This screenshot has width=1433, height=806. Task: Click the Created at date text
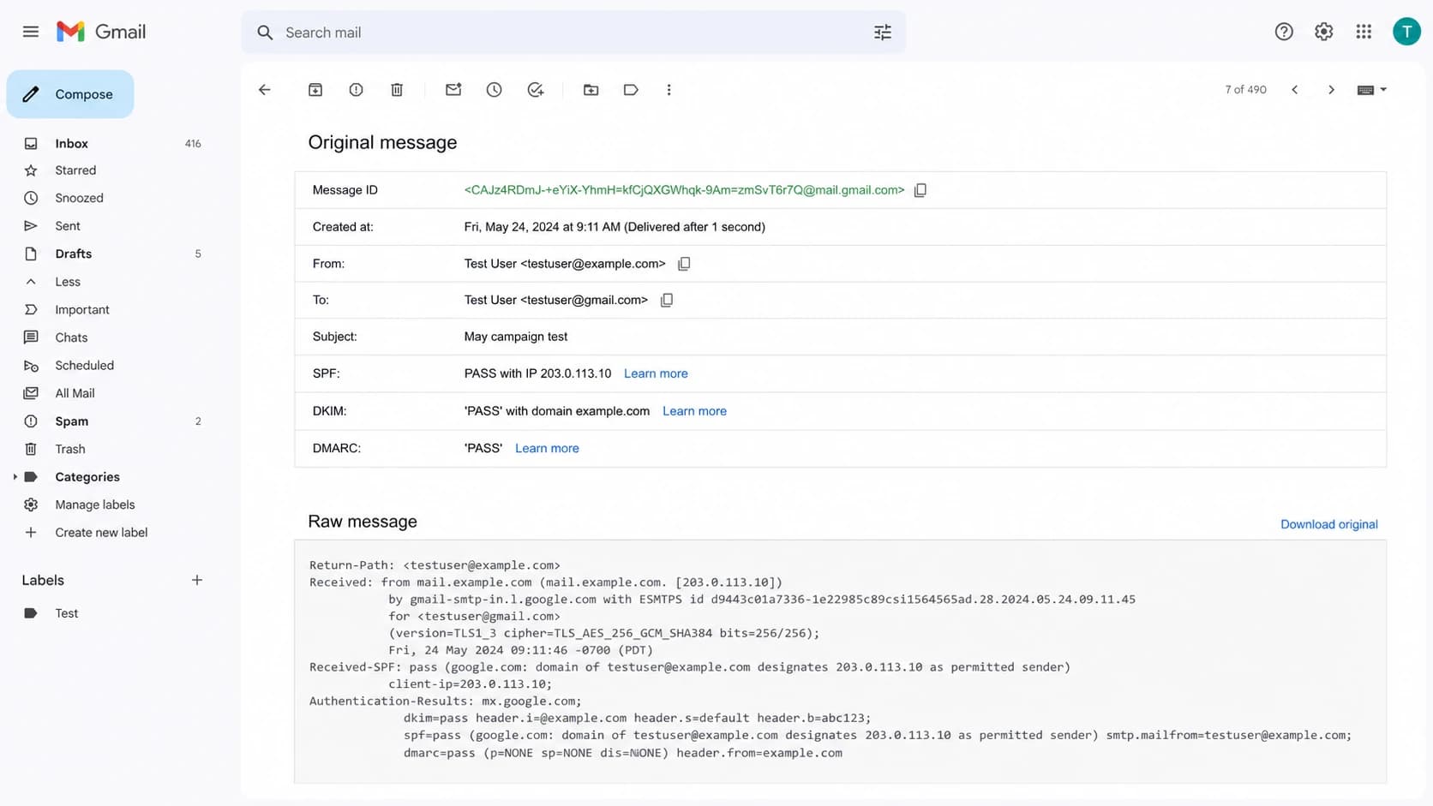(x=615, y=227)
